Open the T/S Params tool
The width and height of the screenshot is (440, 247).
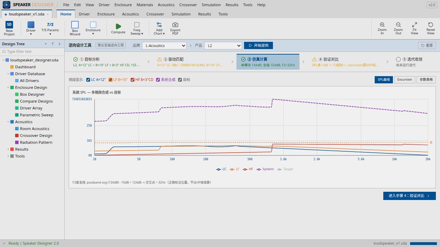(x=50, y=28)
